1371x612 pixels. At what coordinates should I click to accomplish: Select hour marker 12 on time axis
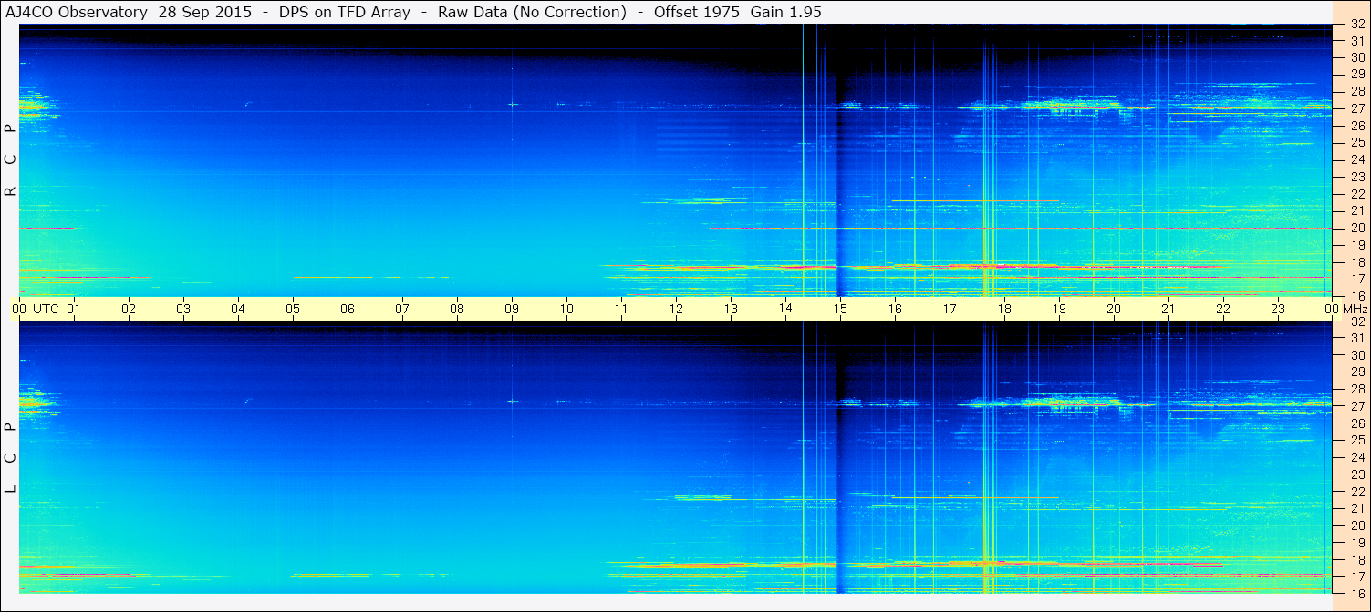[676, 309]
